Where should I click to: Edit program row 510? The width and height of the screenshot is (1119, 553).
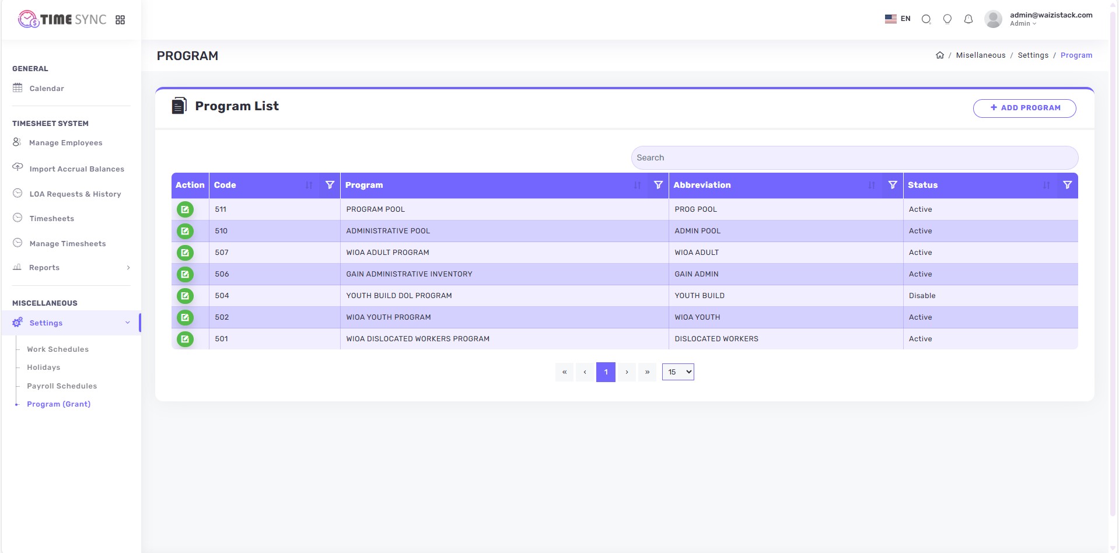click(185, 231)
